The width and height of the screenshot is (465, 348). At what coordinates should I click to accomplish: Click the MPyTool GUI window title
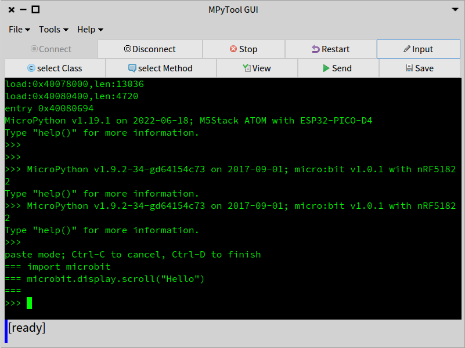(x=233, y=10)
